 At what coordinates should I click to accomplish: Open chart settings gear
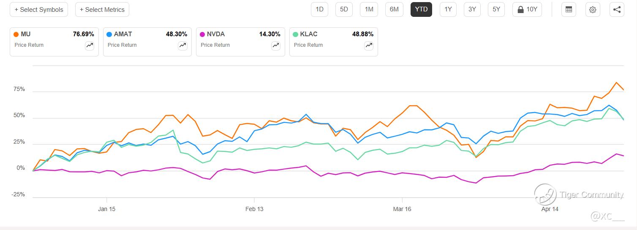pos(593,9)
